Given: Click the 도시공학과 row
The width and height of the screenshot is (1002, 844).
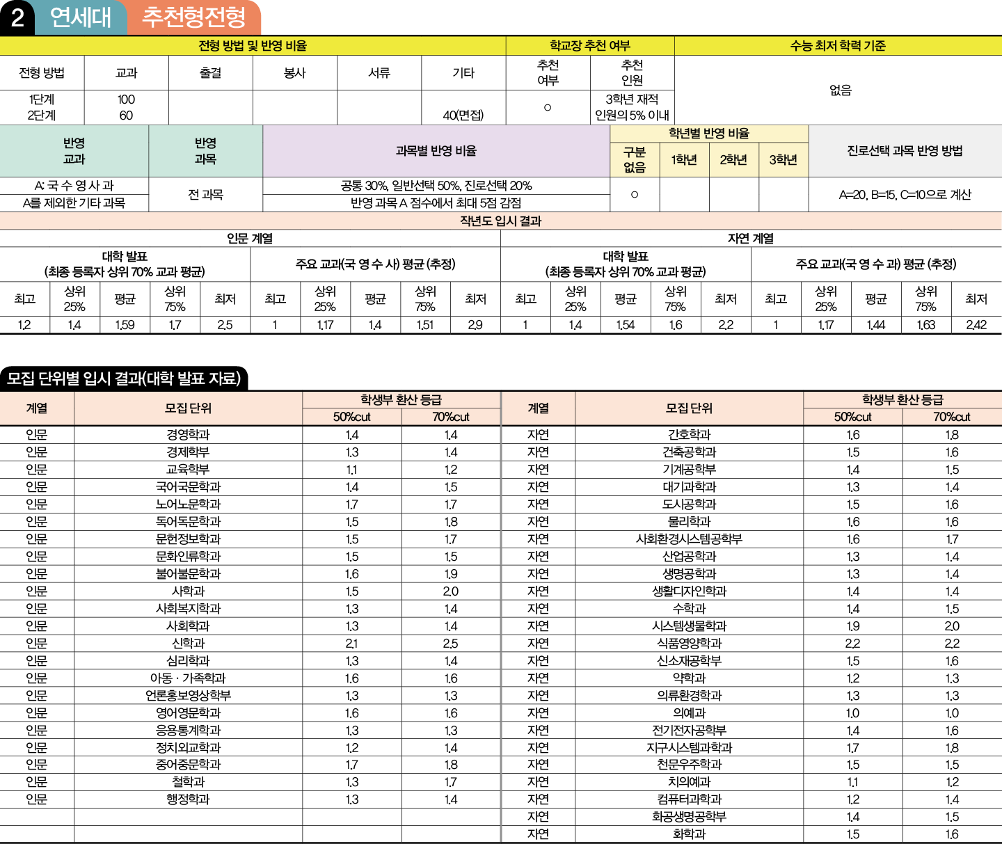Looking at the screenshot, I should click(x=751, y=504).
